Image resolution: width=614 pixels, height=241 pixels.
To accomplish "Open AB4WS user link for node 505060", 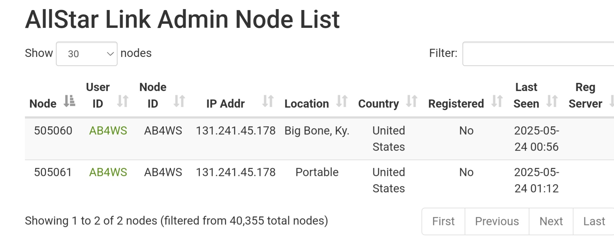I will [x=108, y=131].
